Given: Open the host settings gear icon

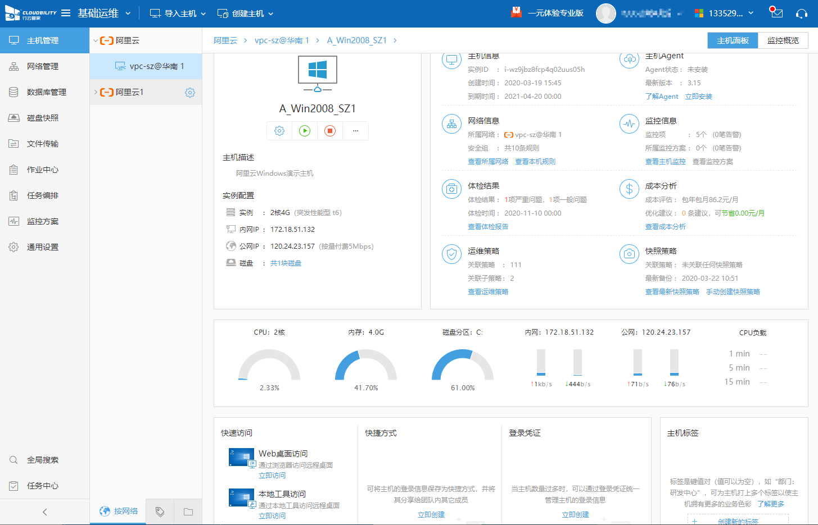Looking at the screenshot, I should pyautogui.click(x=279, y=130).
